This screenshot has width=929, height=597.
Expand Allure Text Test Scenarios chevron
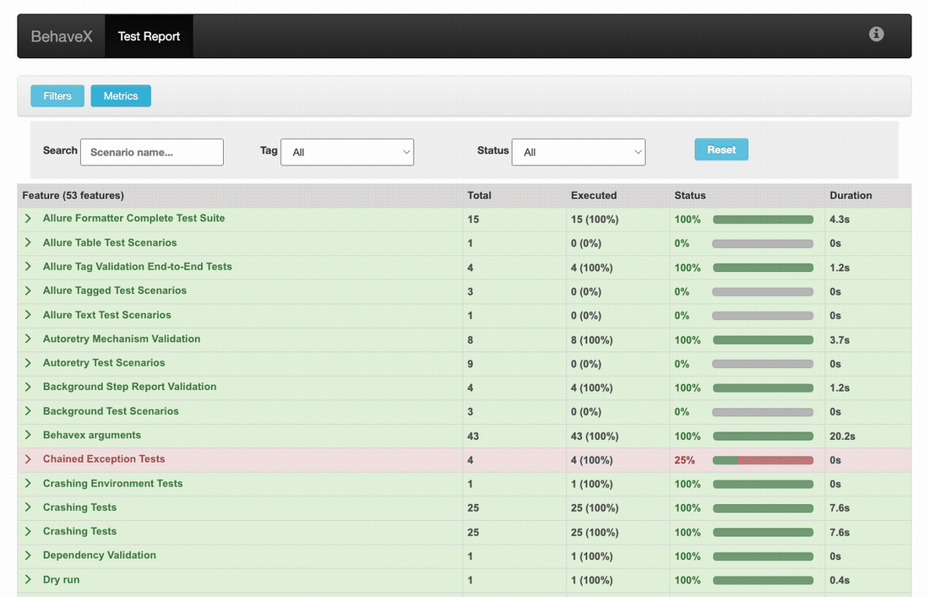[28, 315]
